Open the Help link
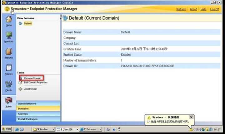The image size is (225, 134). (203, 9)
